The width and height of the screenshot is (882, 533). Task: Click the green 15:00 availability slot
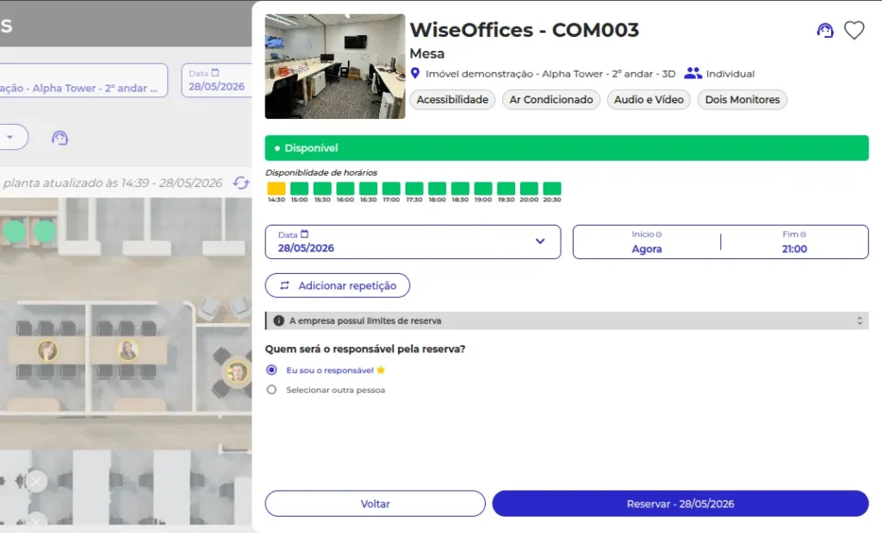(x=299, y=189)
